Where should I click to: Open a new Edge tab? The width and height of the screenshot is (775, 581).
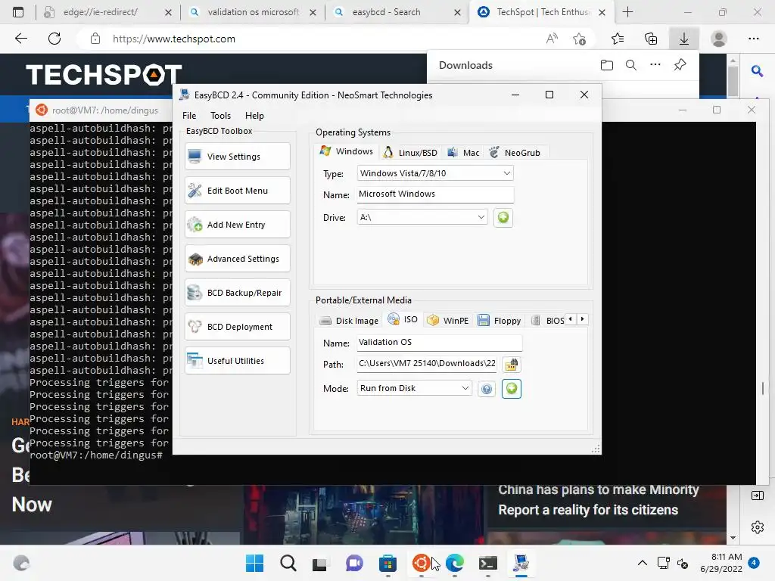(x=627, y=12)
